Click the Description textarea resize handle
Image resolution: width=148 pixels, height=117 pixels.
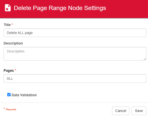tap(145, 59)
